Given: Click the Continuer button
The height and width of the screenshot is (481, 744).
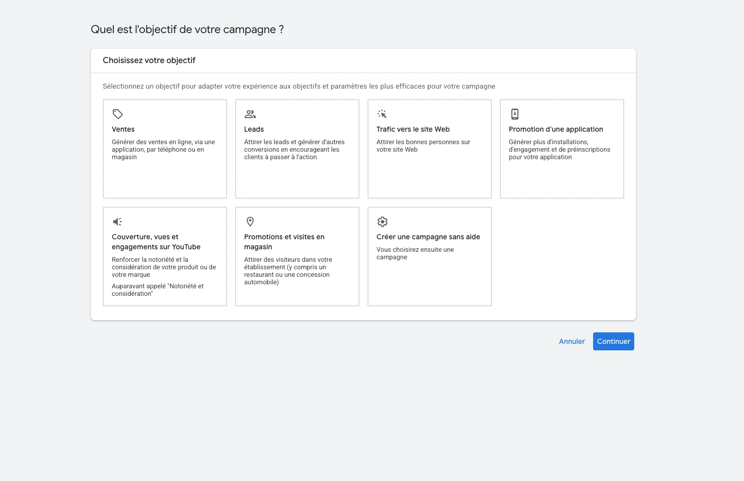Looking at the screenshot, I should point(614,341).
